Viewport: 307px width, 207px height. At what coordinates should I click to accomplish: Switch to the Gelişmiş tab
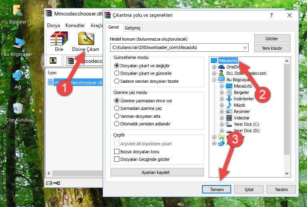point(133,28)
